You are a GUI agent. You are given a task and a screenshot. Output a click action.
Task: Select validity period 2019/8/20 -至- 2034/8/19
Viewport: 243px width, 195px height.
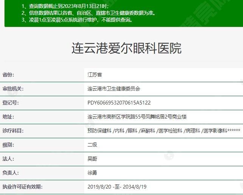117,187
